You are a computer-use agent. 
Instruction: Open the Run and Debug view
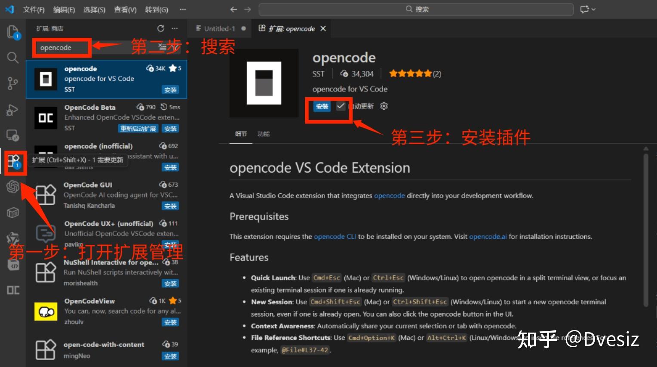point(13,110)
